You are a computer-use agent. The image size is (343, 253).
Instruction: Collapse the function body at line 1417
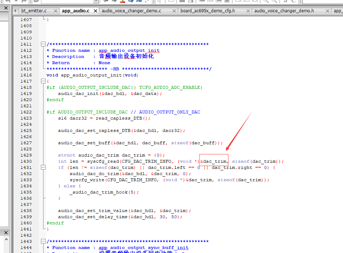pyautogui.click(x=43, y=81)
